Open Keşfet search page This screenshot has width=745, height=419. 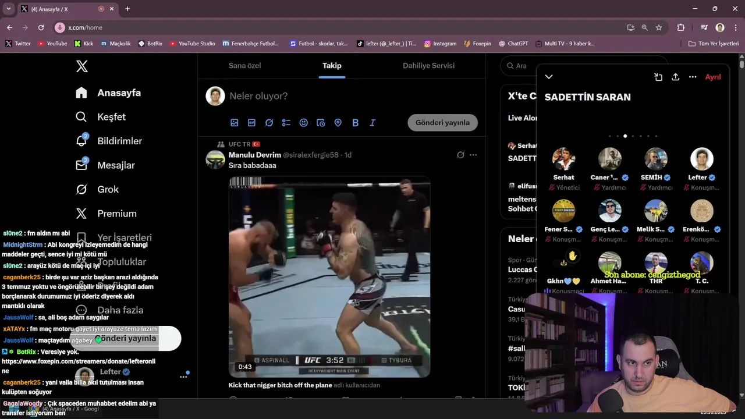101,117
